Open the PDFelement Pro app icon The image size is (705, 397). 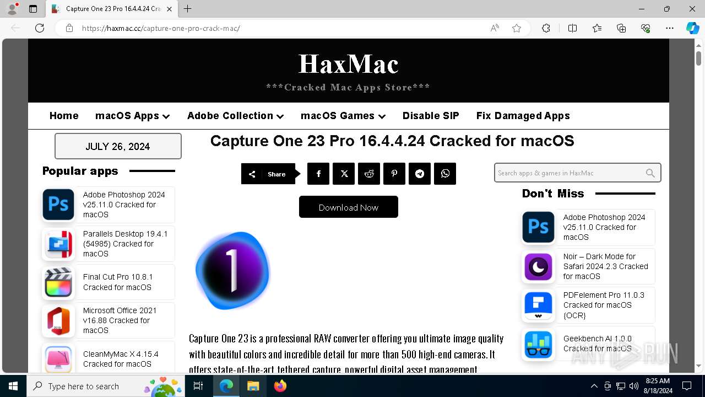tap(538, 305)
